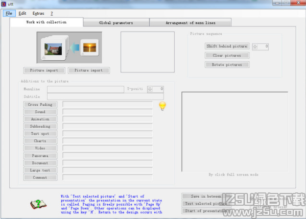Click the Video value field
This screenshot has width=306, height=219.
[x=107, y=148]
